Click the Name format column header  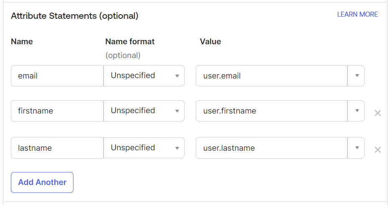130,41
